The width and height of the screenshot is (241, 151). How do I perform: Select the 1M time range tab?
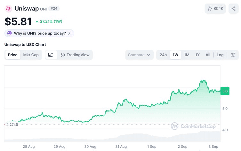point(187,55)
